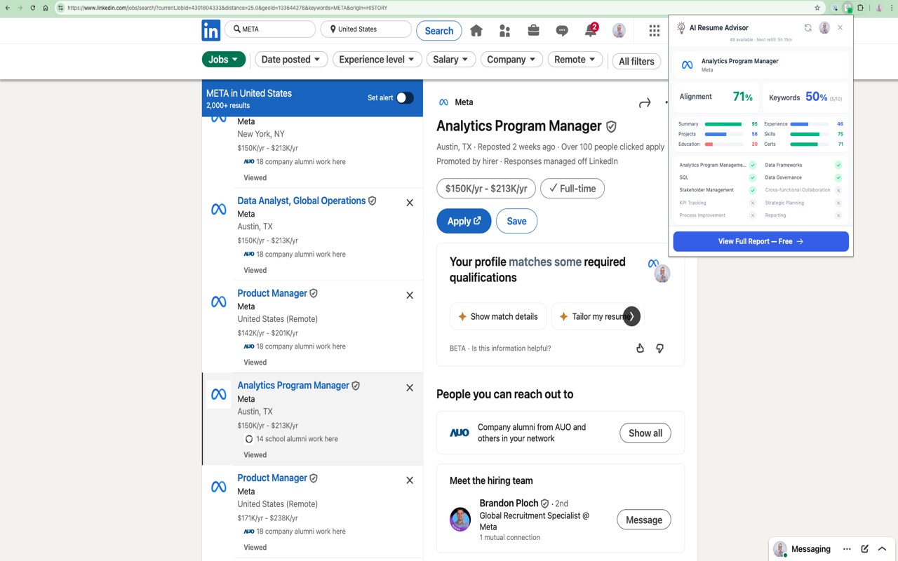Screen dimensions: 898x561
Task: Open My Network icon
Action: (504, 30)
